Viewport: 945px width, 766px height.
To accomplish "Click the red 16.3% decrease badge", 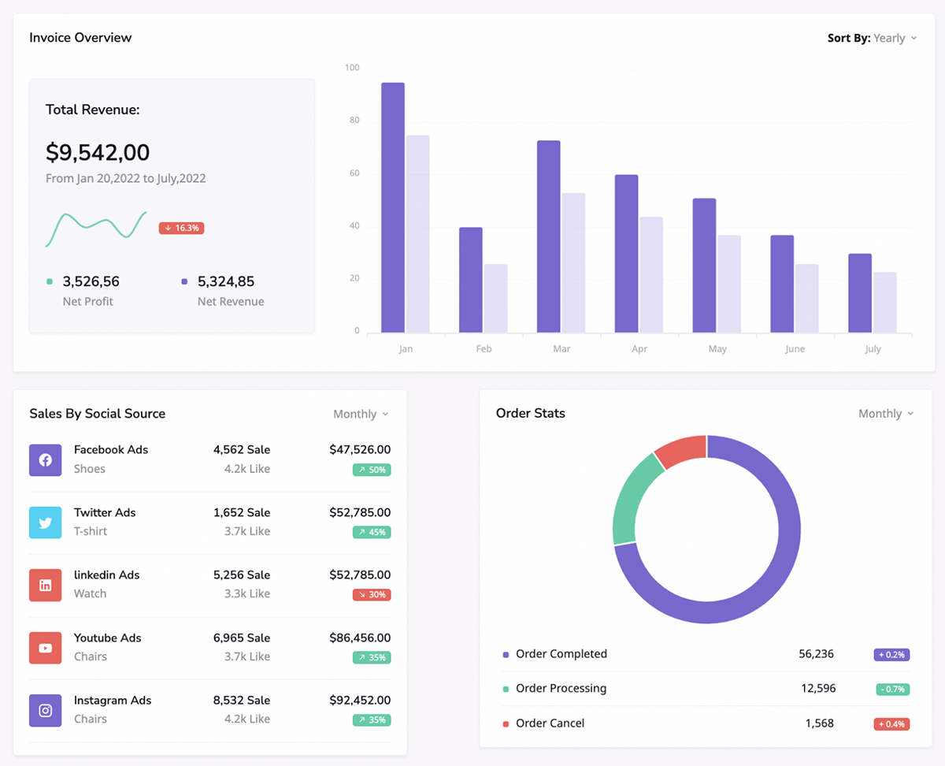I will pos(181,228).
